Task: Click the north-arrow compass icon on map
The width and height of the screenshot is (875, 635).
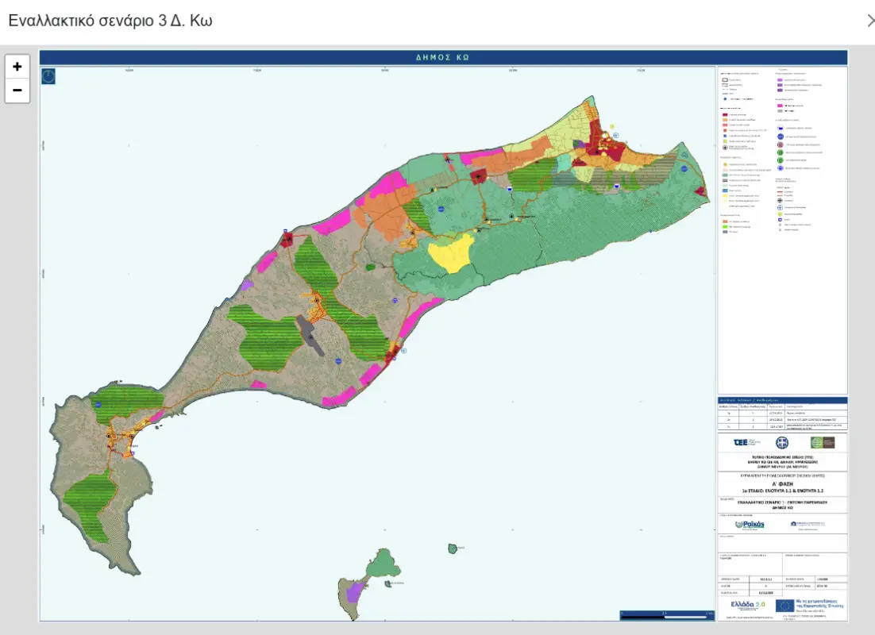Action: click(48, 76)
